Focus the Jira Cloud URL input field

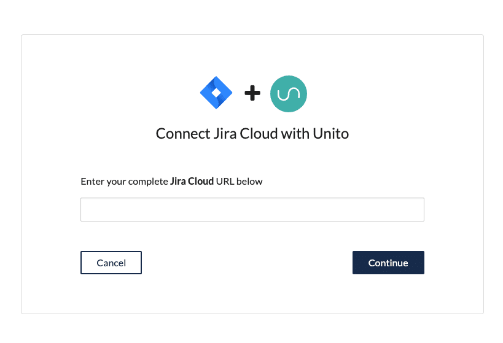[252, 209]
